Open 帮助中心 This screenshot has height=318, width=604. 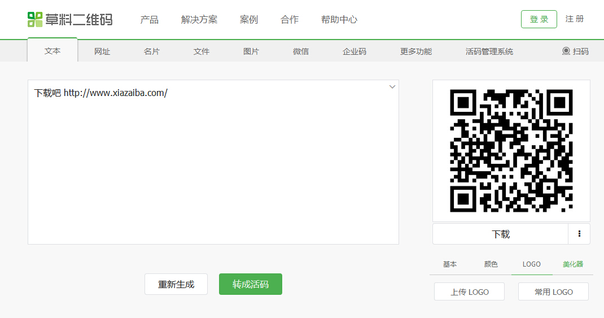coord(339,19)
